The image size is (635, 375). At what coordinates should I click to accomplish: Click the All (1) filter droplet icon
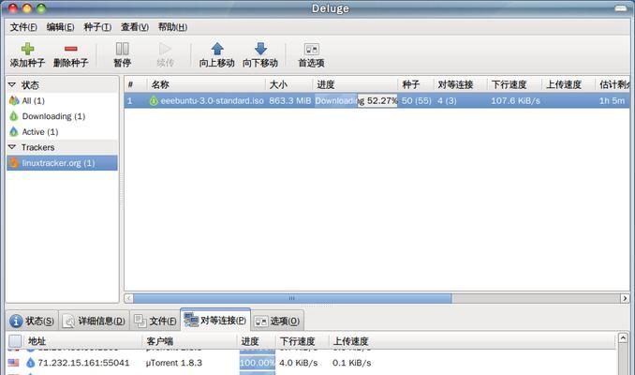[x=14, y=100]
